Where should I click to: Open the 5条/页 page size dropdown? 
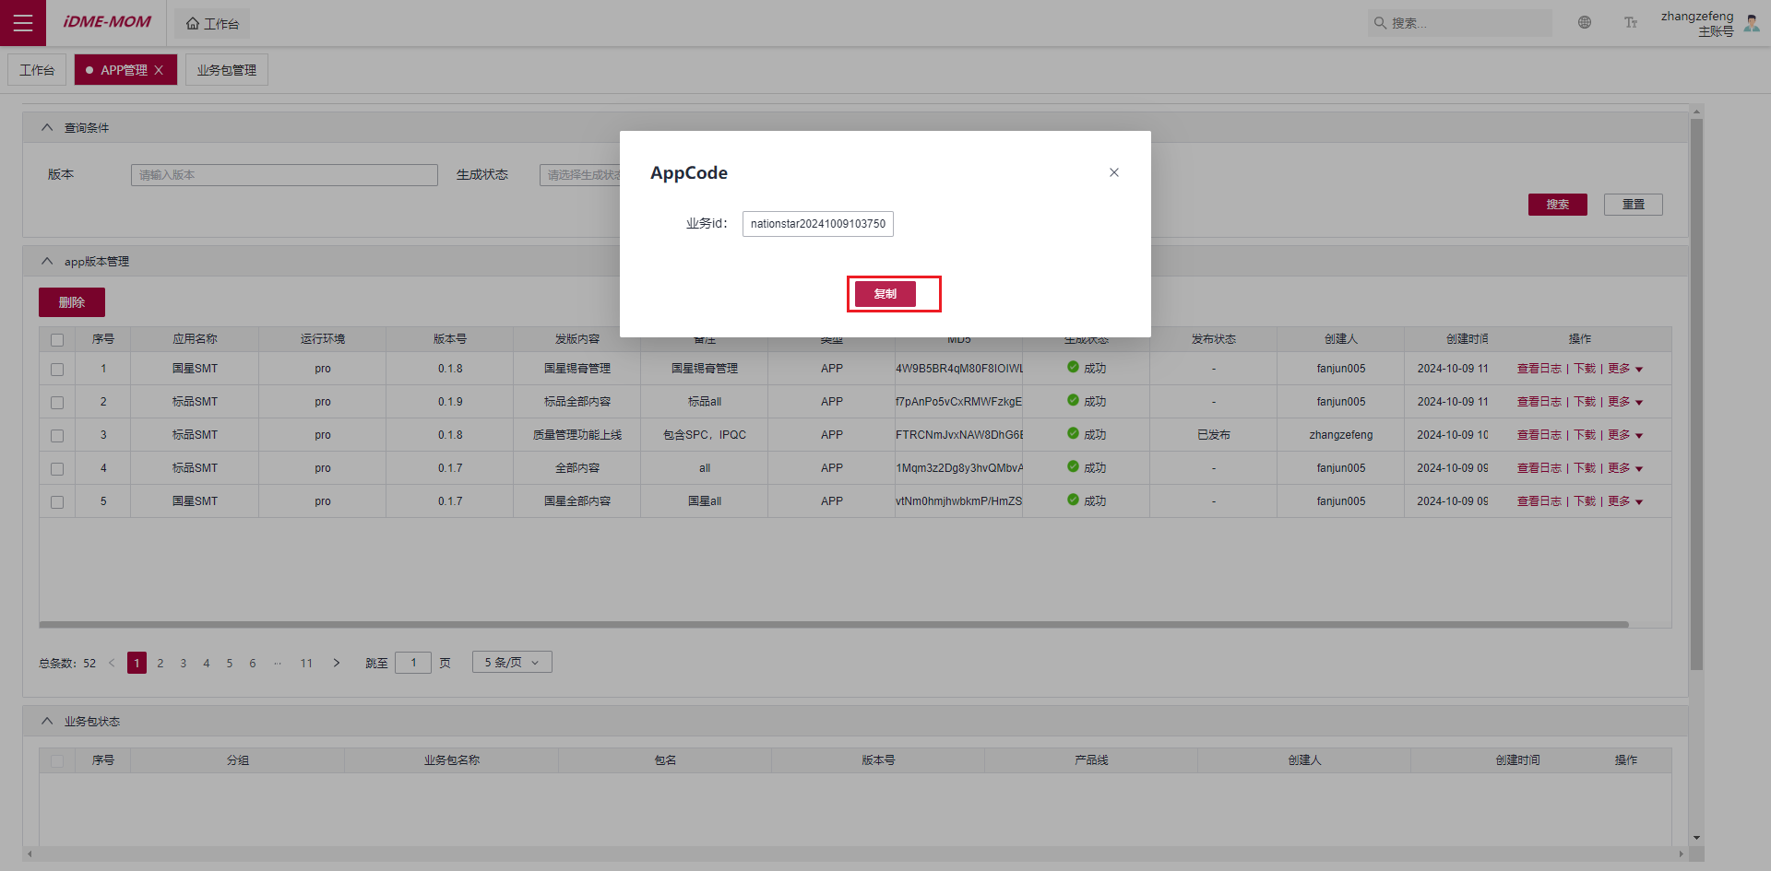click(511, 662)
